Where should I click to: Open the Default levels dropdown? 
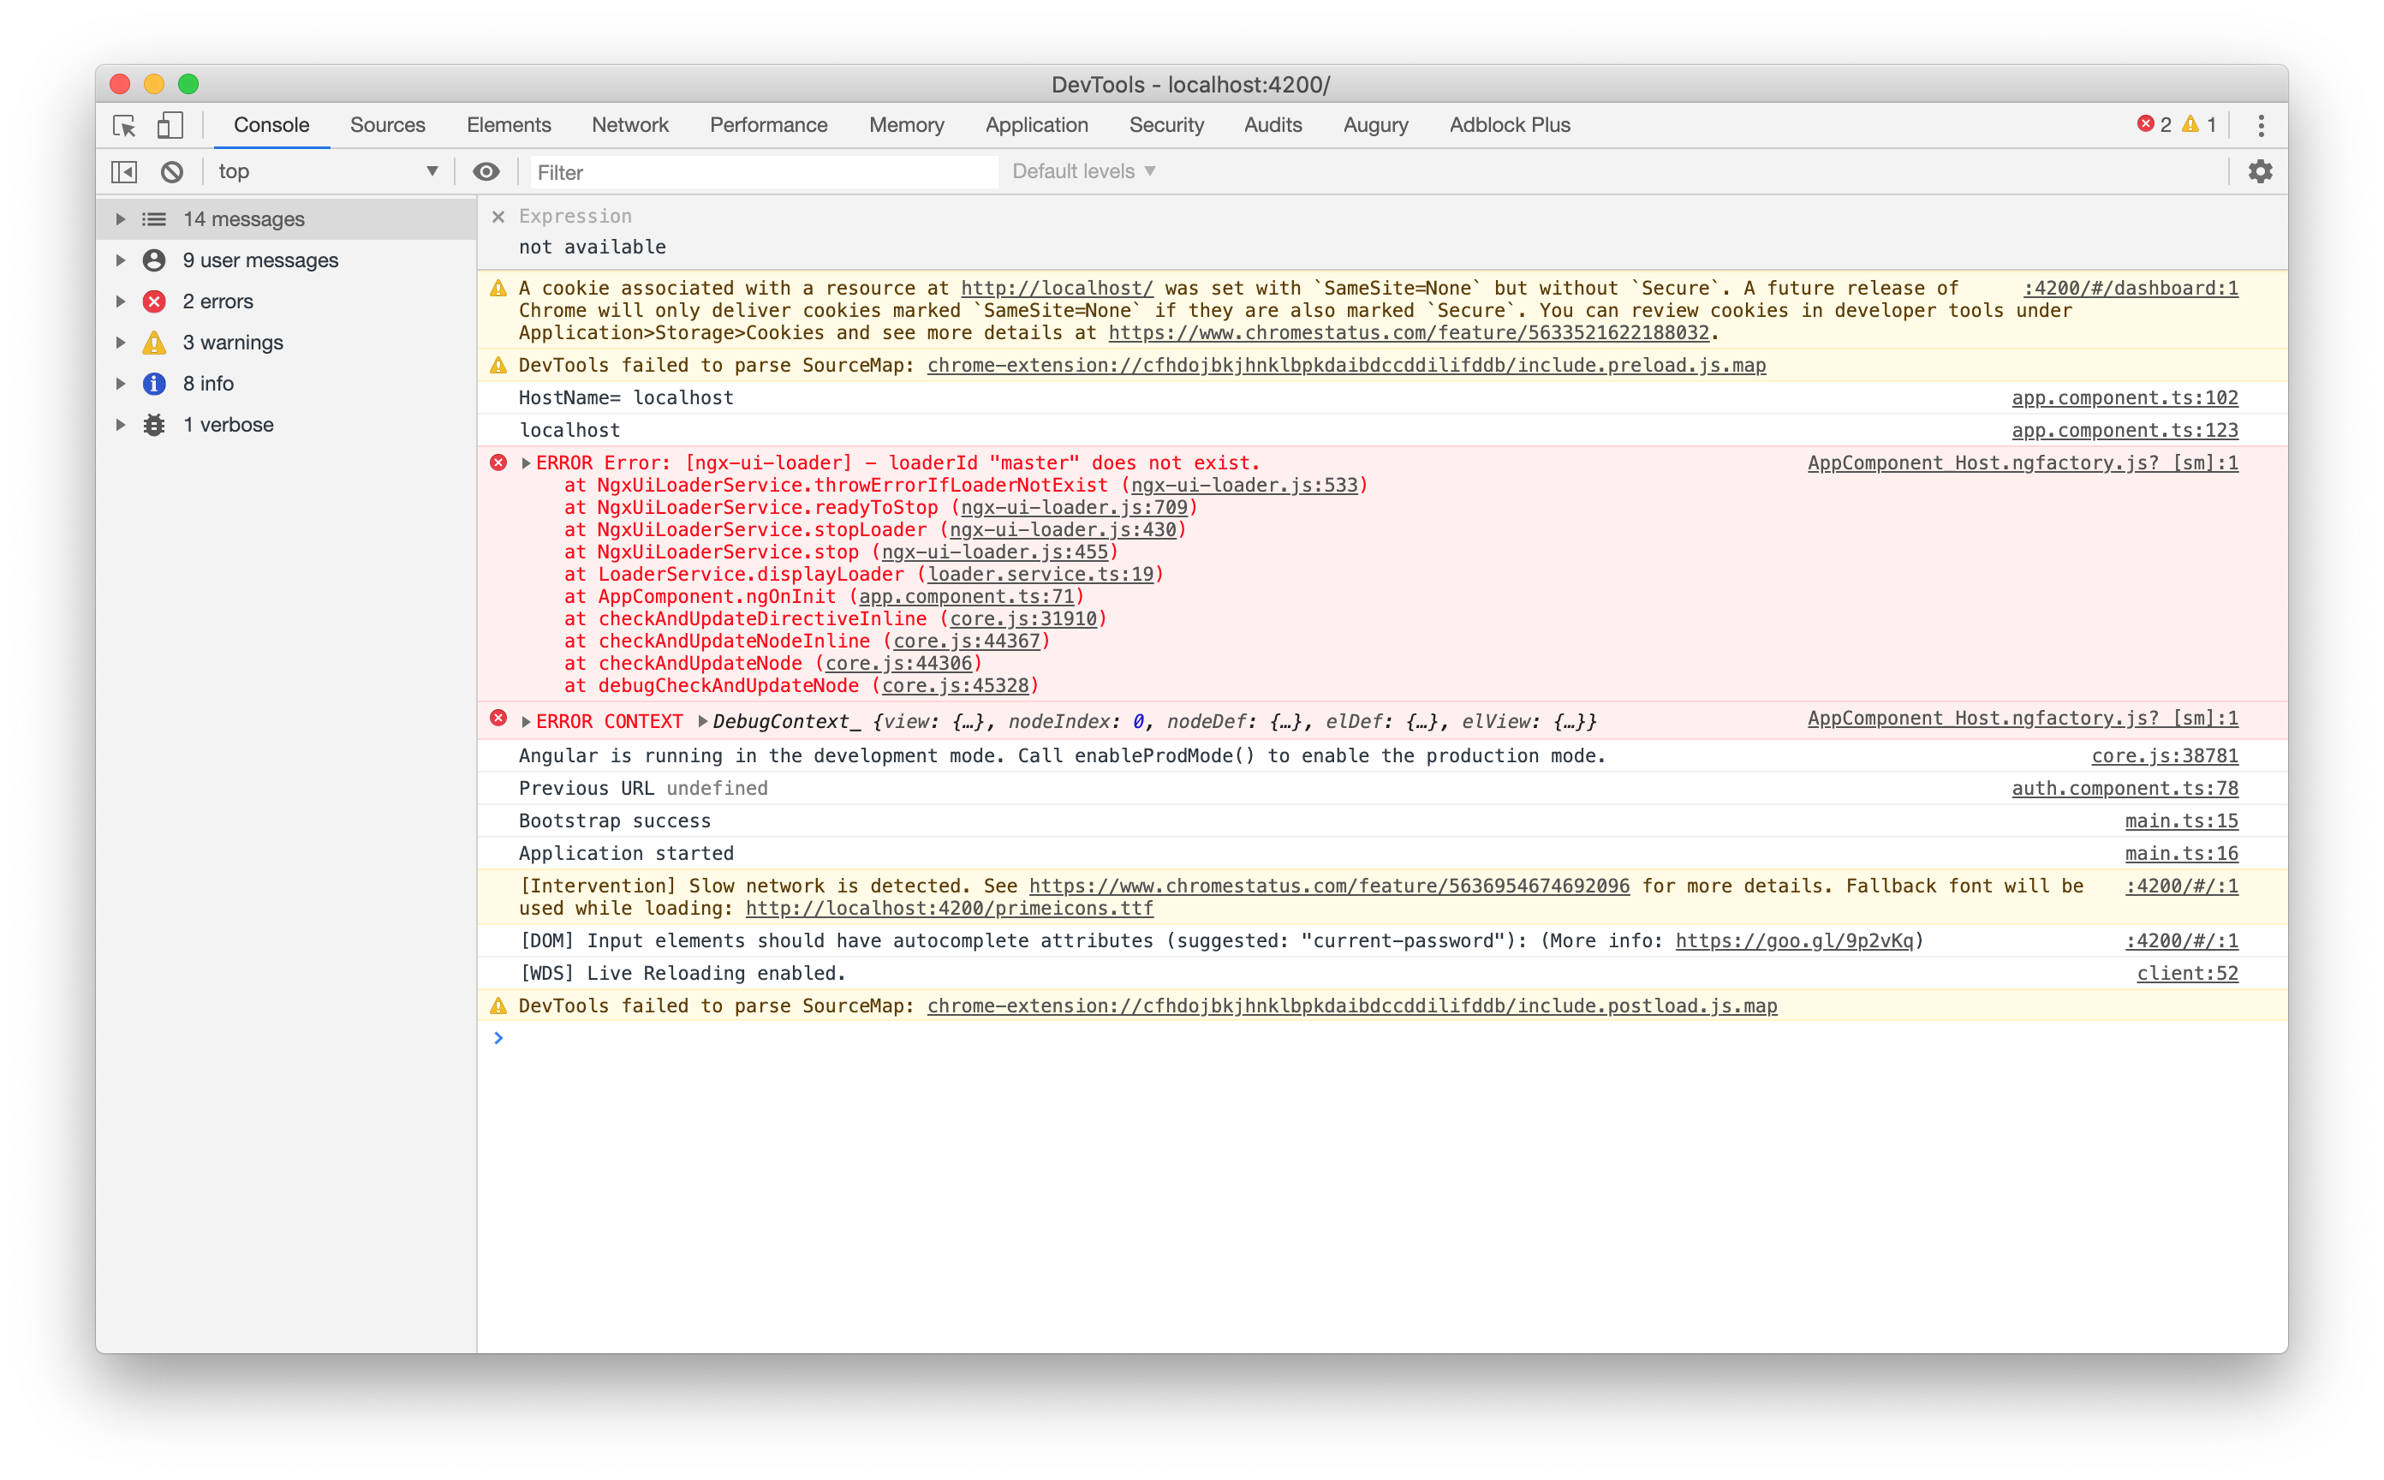point(1082,170)
